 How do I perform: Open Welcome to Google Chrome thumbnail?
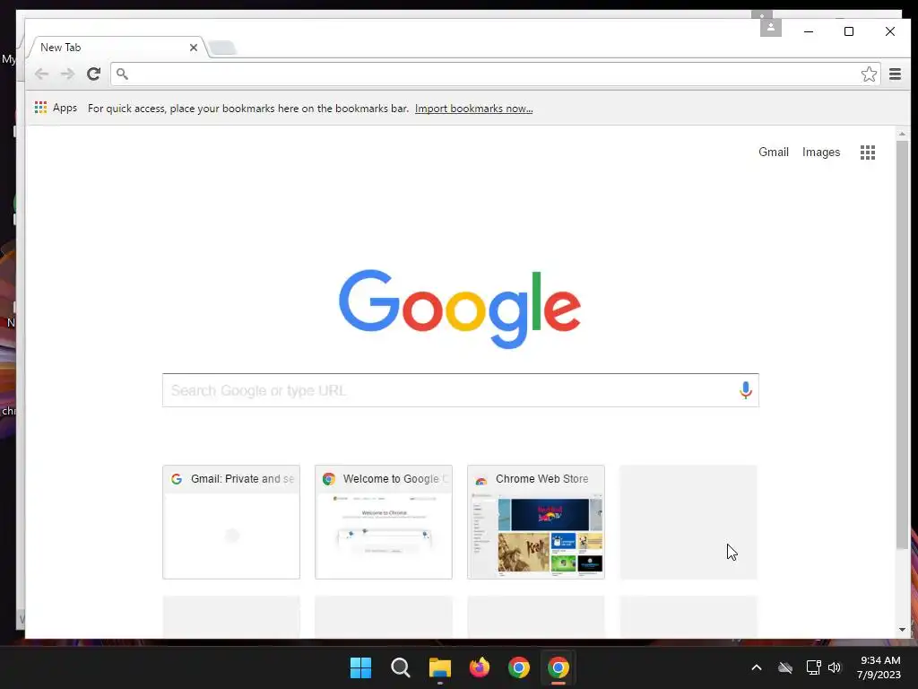384,522
